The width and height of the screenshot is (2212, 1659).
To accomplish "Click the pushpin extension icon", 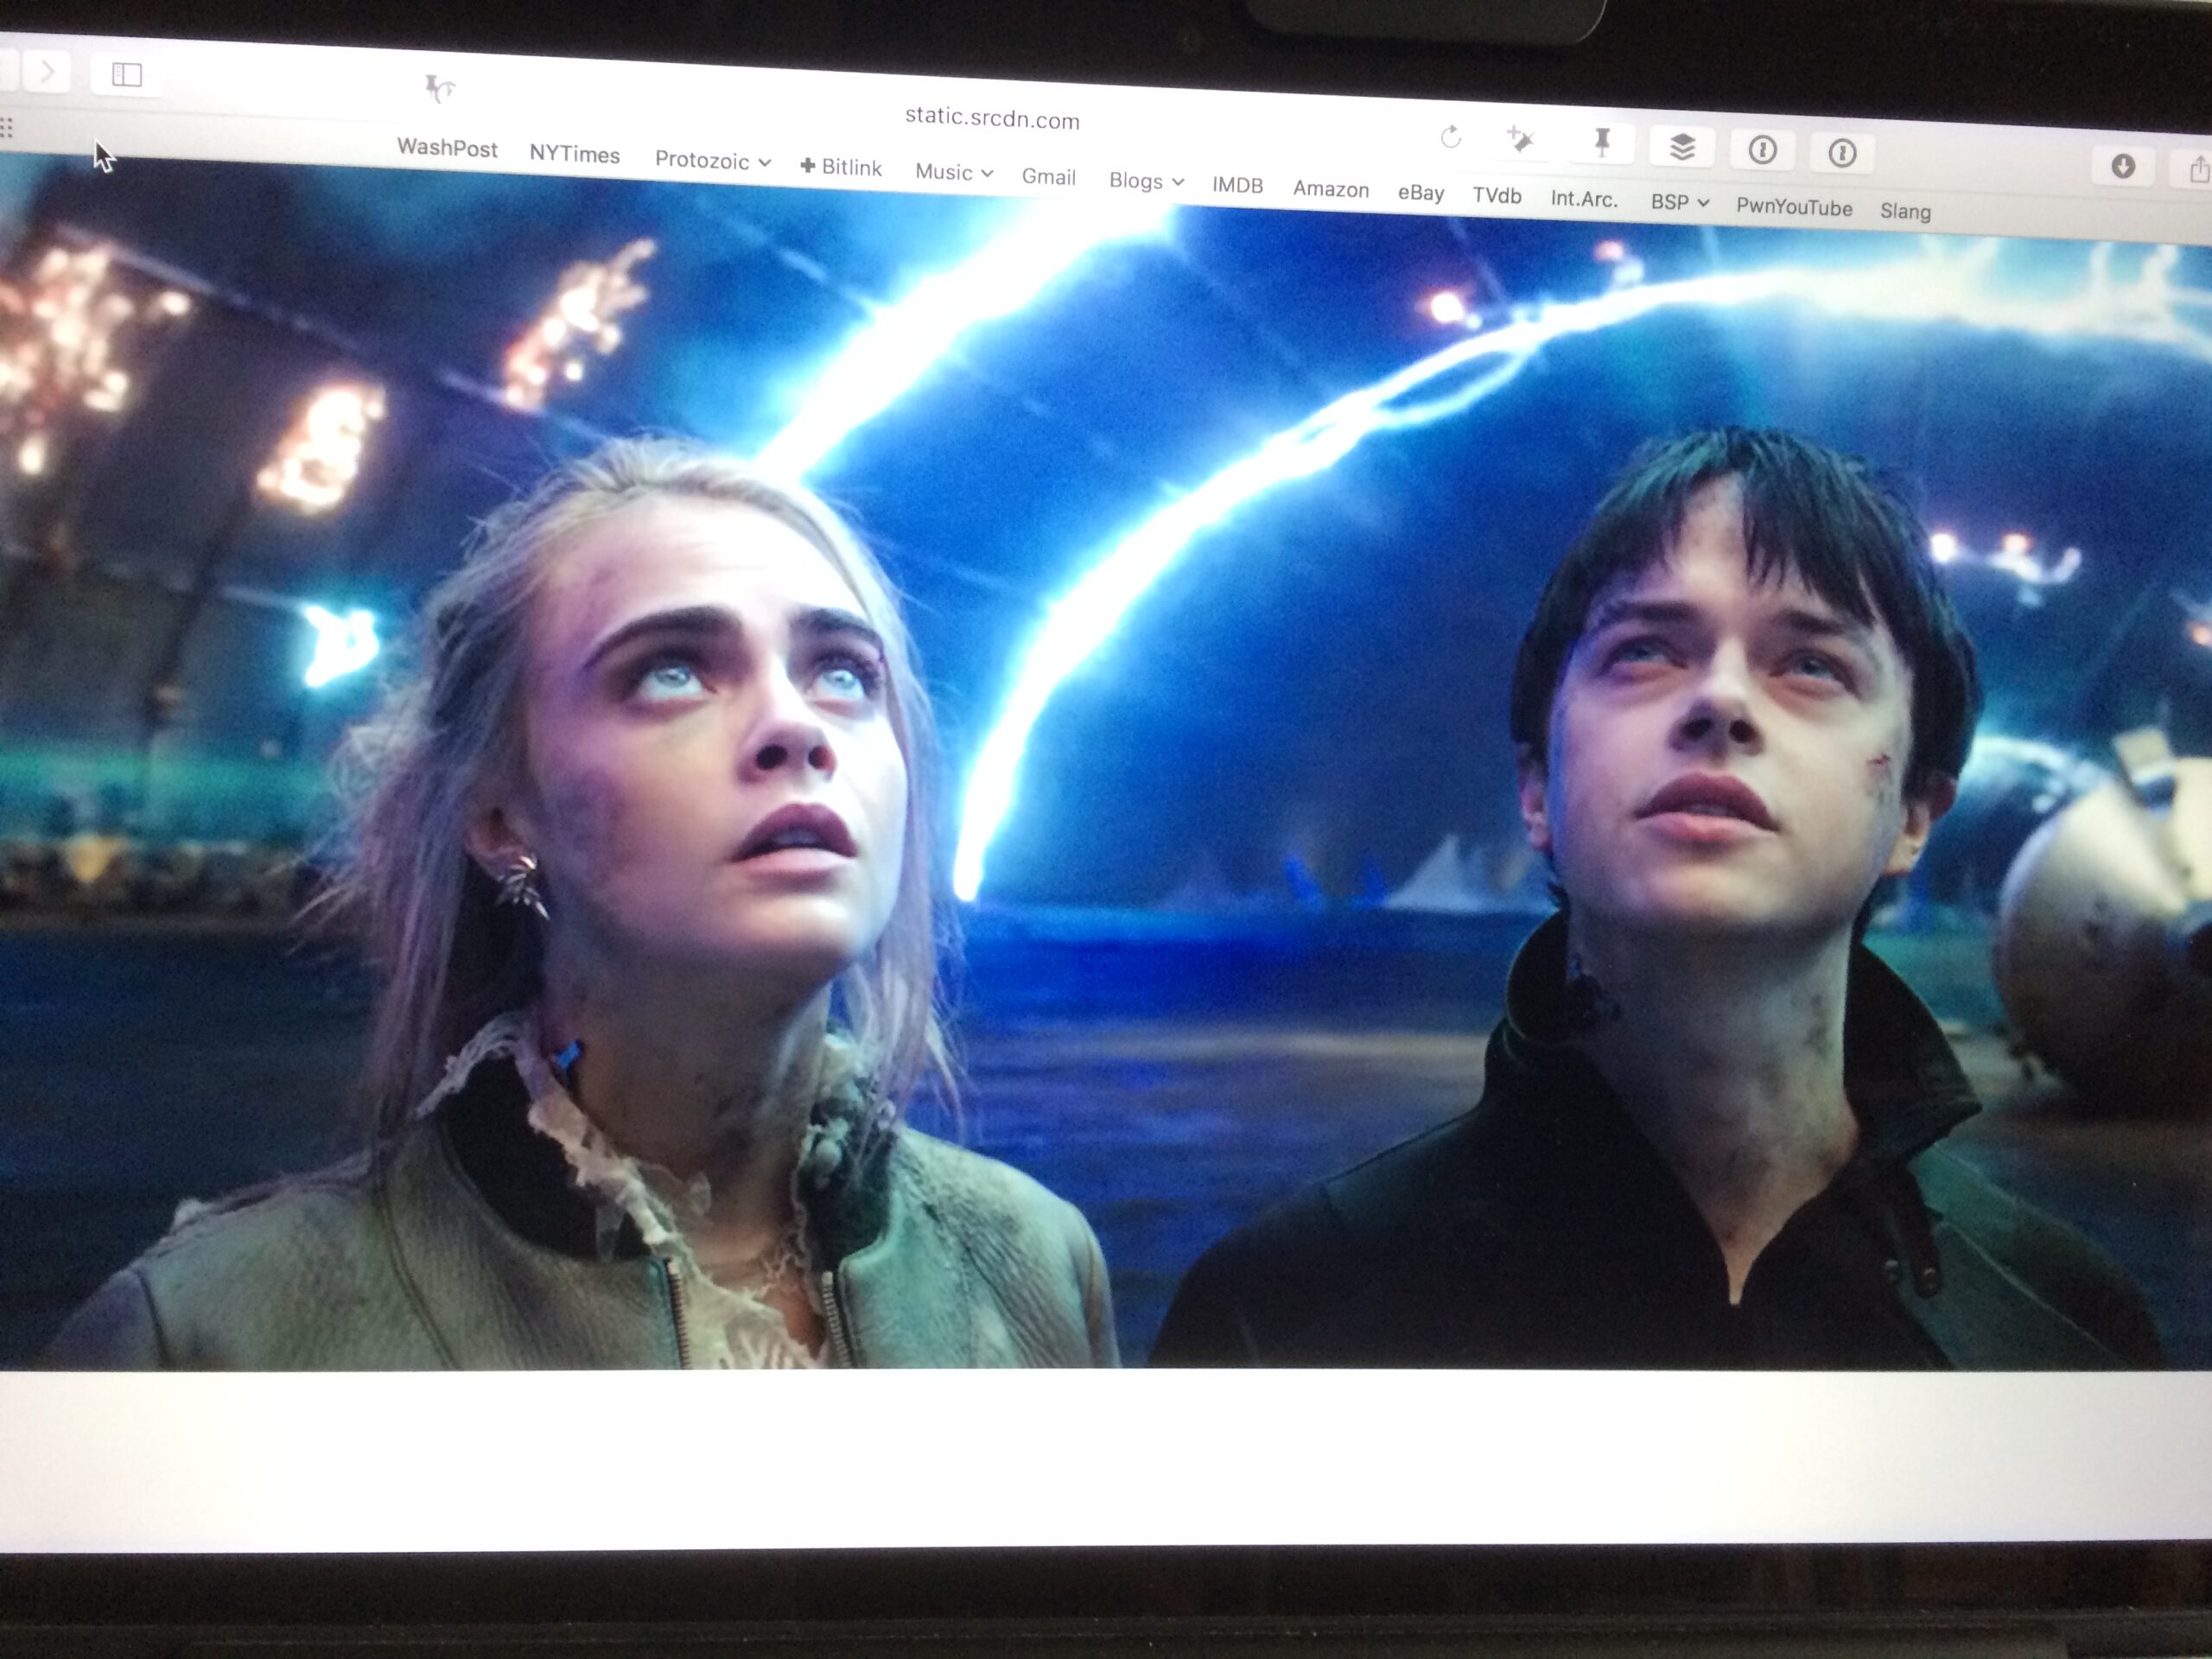I will [1602, 143].
